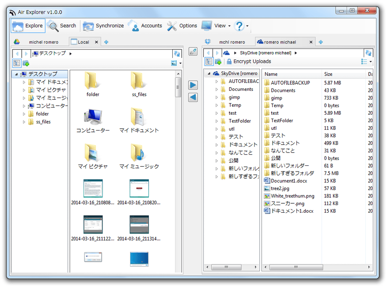This screenshot has width=388, height=288.
Task: Collapse the SkyDrive root tree node
Action: tap(209, 73)
